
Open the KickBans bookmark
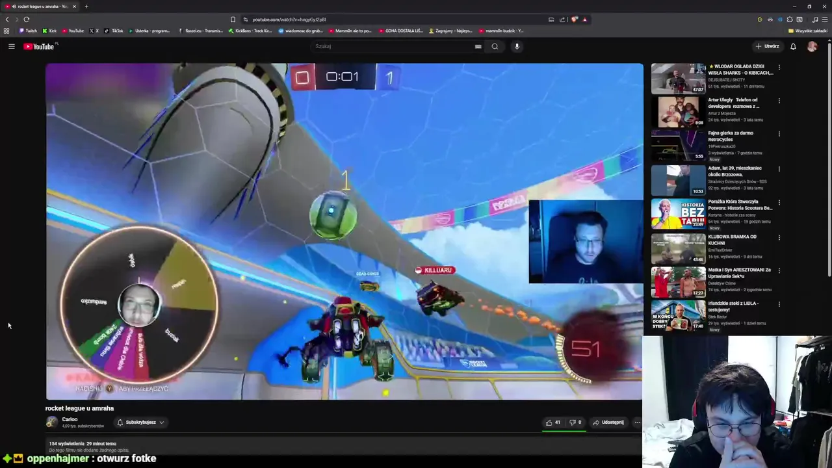[x=250, y=31]
